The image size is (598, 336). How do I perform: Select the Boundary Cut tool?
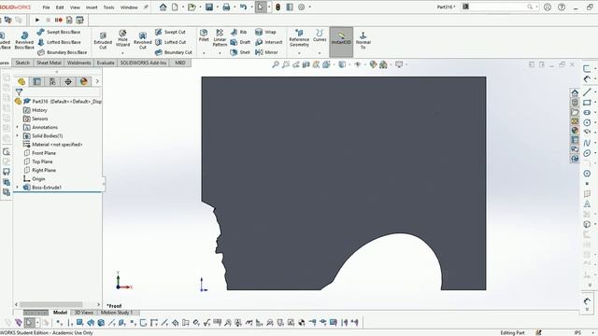pyautogui.click(x=174, y=52)
